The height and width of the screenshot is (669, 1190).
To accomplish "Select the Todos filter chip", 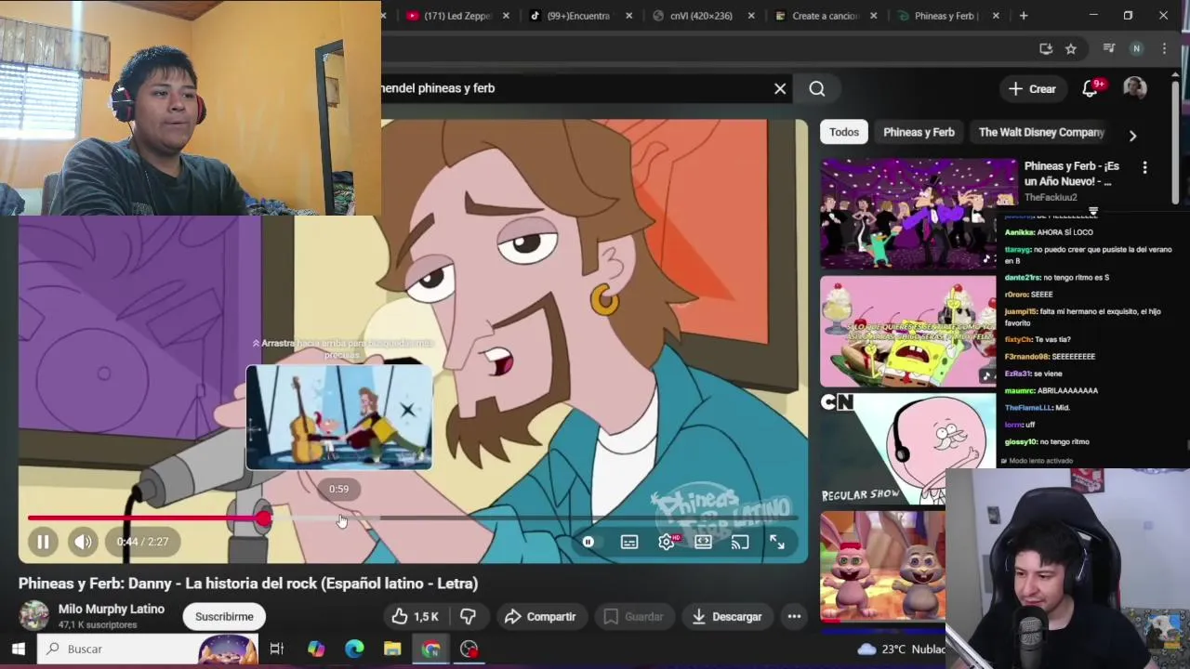I will point(844,132).
